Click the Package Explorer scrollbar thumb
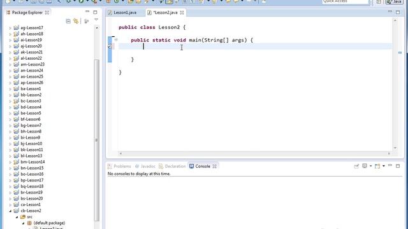The height and width of the screenshot is (229, 408). [97, 140]
